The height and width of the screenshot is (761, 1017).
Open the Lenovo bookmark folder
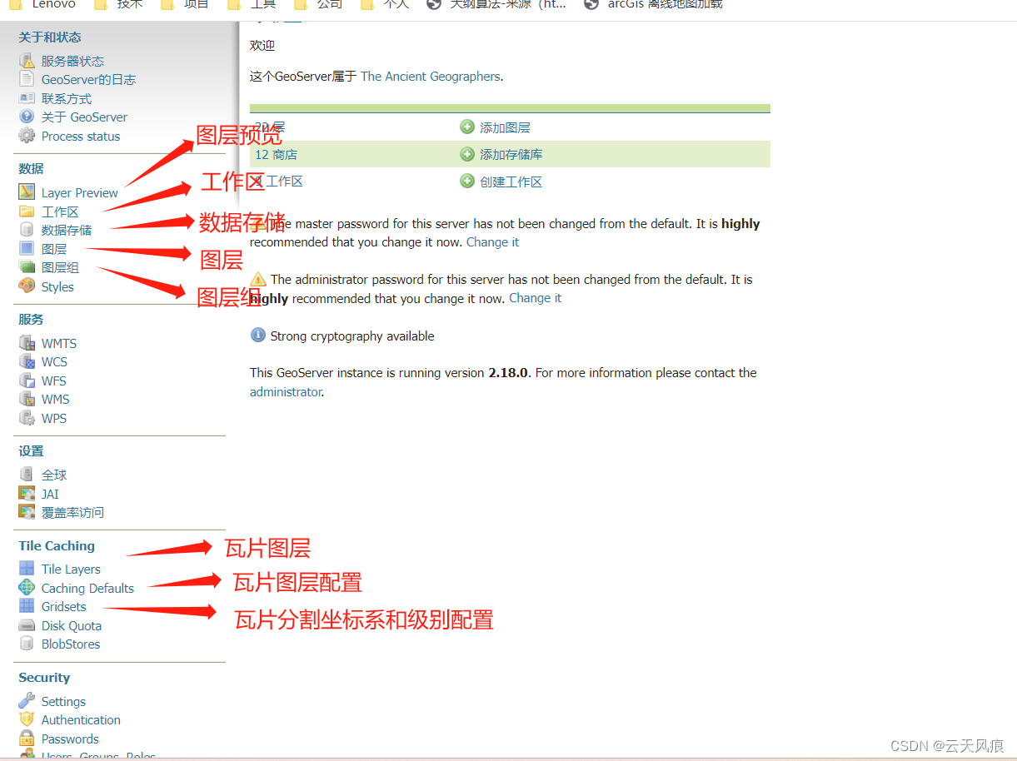[x=43, y=4]
